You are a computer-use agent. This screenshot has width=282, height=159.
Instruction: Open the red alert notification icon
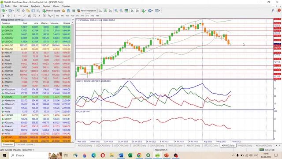(x=279, y=11)
